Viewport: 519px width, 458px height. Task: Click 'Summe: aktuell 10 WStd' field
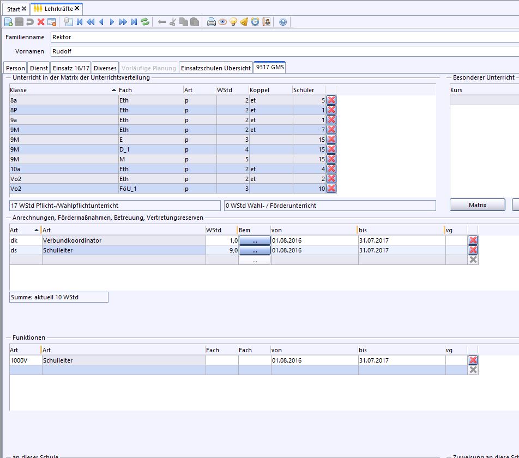point(58,297)
